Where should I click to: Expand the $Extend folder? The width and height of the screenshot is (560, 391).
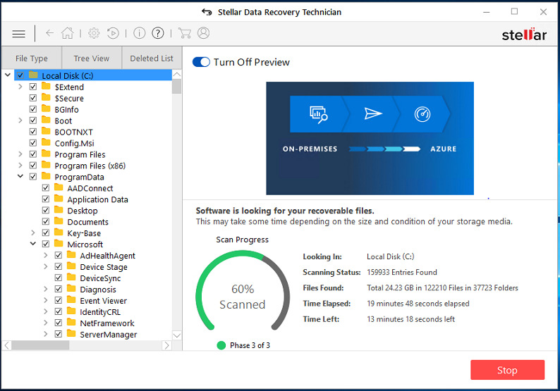(20, 87)
